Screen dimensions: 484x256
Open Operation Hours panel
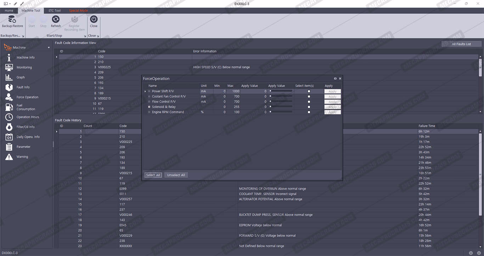pyautogui.click(x=28, y=117)
